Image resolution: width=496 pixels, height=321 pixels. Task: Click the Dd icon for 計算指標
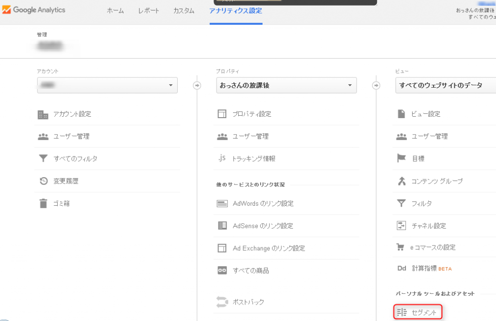click(401, 269)
